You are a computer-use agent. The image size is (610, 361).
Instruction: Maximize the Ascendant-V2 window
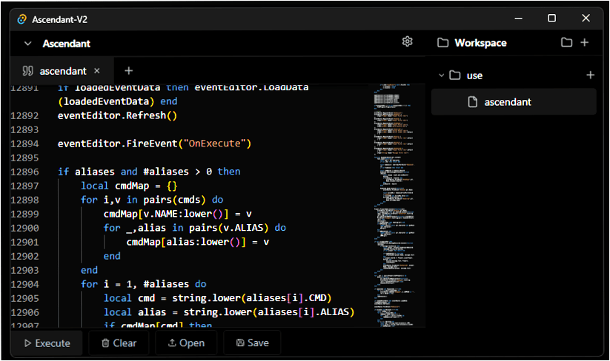coord(551,18)
